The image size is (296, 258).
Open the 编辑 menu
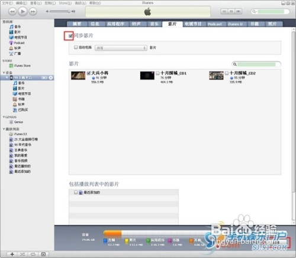21,3
